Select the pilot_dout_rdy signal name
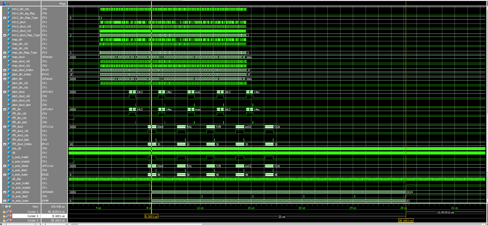The height and width of the screenshot is (225, 488). coord(21,100)
